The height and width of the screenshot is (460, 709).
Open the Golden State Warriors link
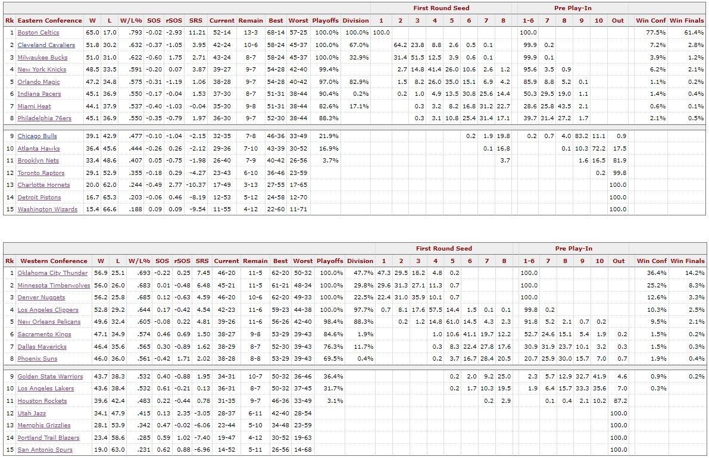click(x=50, y=377)
